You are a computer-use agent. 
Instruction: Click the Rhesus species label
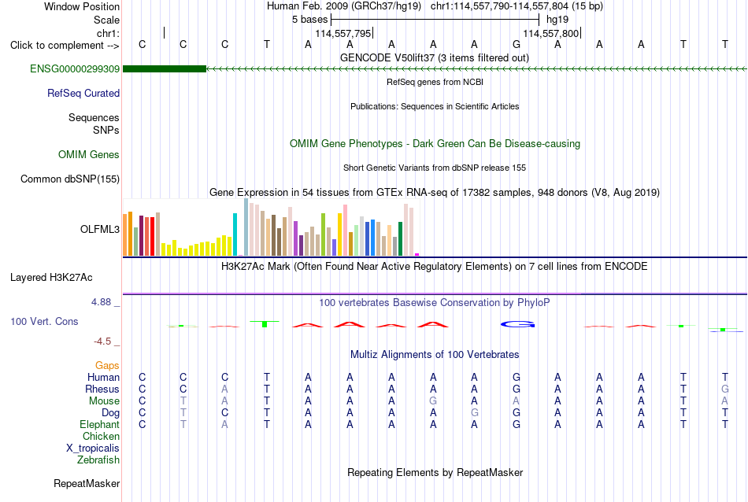click(102, 389)
